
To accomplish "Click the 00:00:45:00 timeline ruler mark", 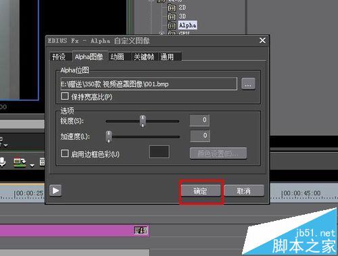I will (302, 193).
